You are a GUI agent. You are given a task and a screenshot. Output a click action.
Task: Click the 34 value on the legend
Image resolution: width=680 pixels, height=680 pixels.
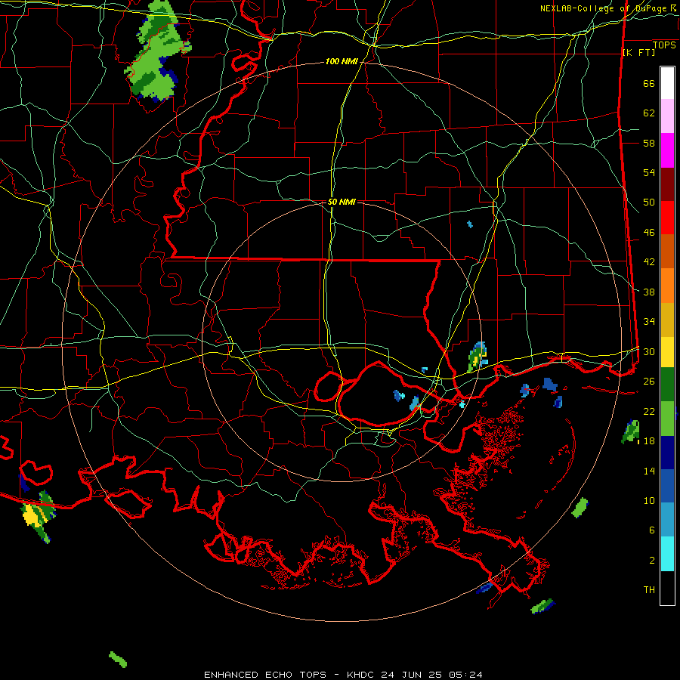(648, 322)
